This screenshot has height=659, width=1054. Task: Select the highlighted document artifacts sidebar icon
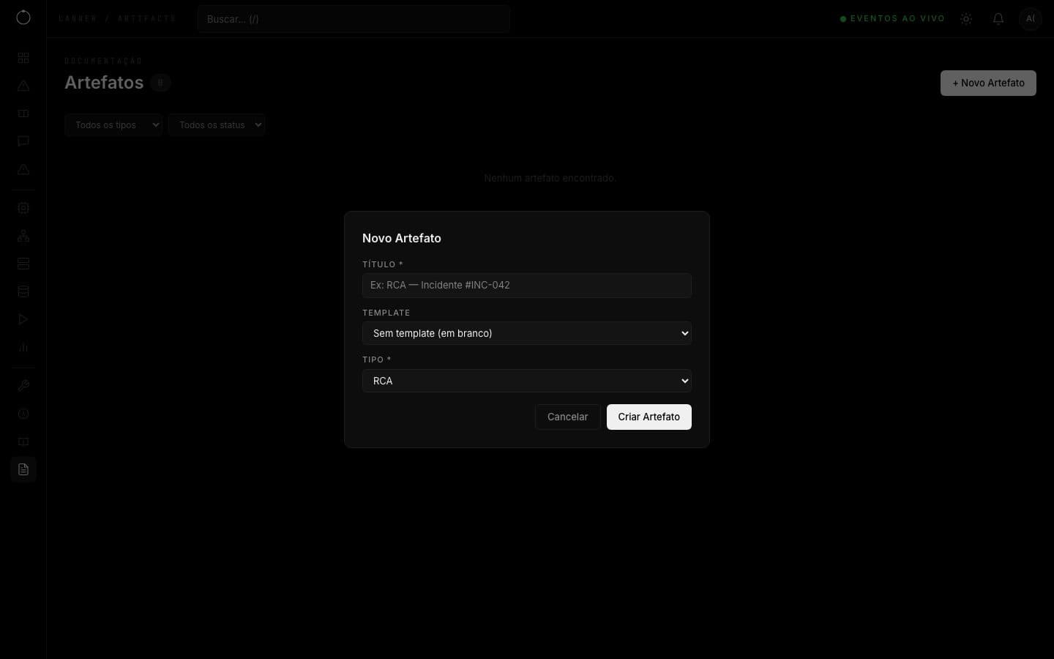pos(23,469)
